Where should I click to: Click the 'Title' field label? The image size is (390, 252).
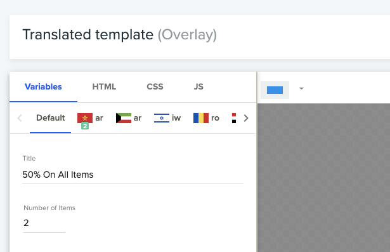(29, 158)
